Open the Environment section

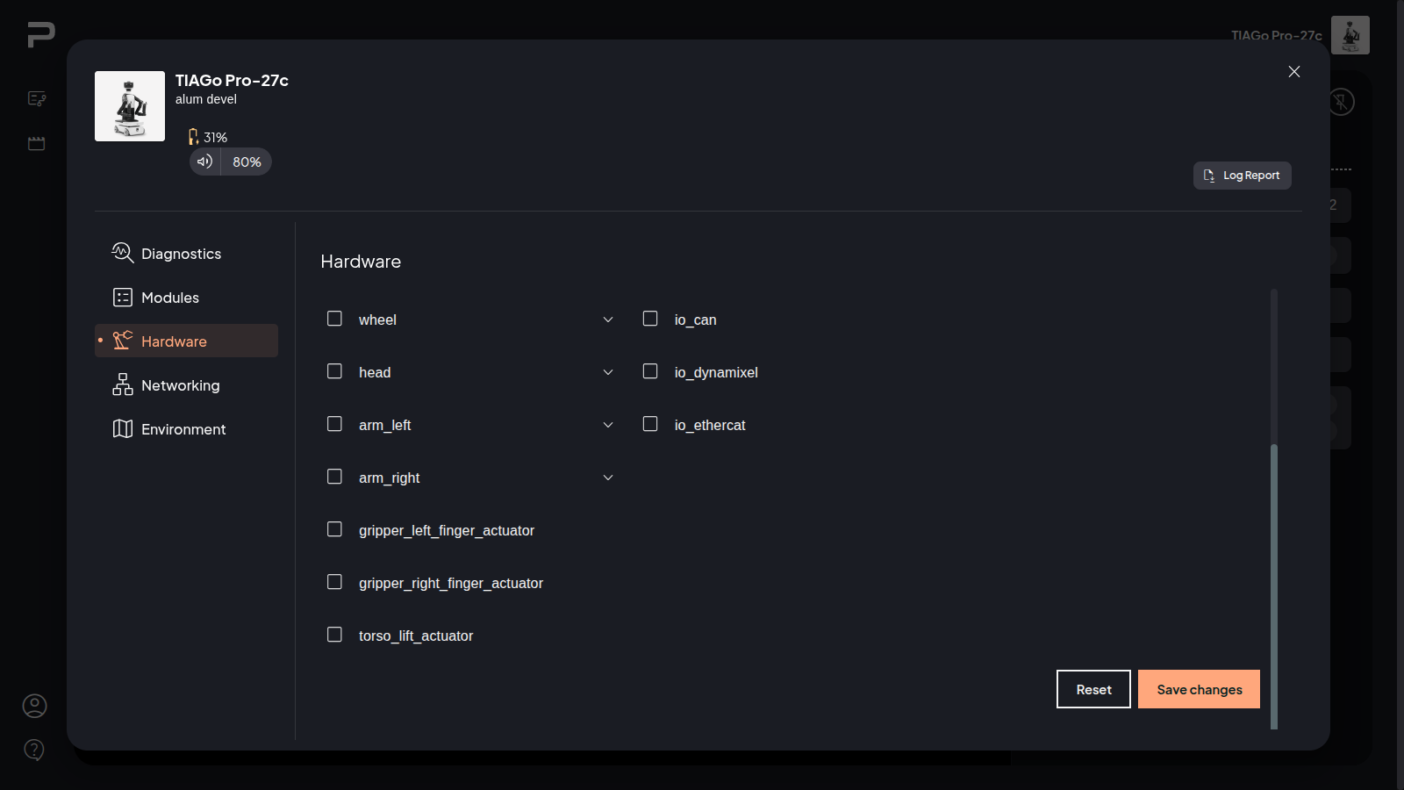[x=186, y=429]
